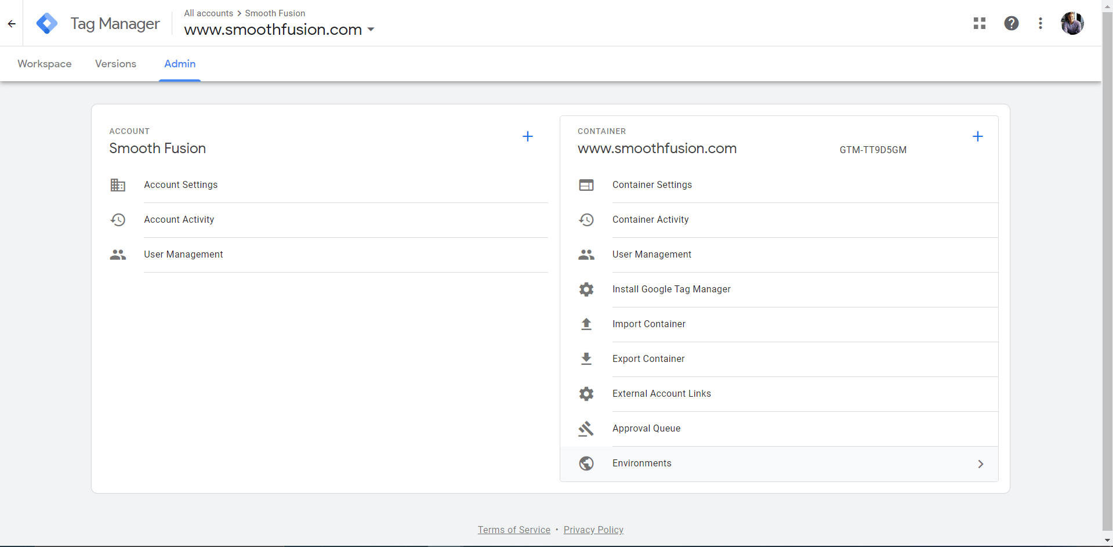
Task: Create a new container with plus icon
Action: tap(978, 136)
